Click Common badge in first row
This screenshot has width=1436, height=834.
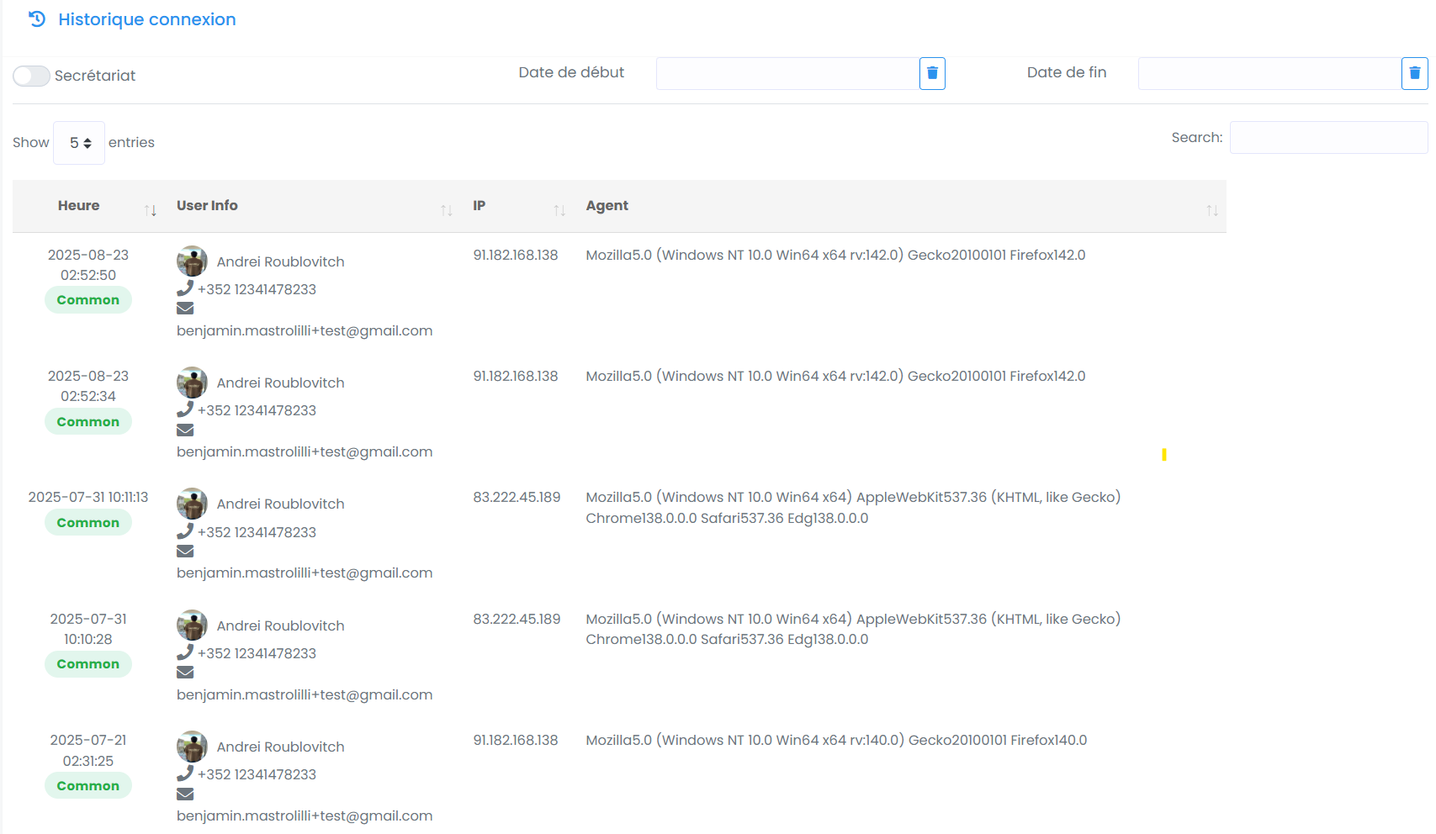click(88, 300)
